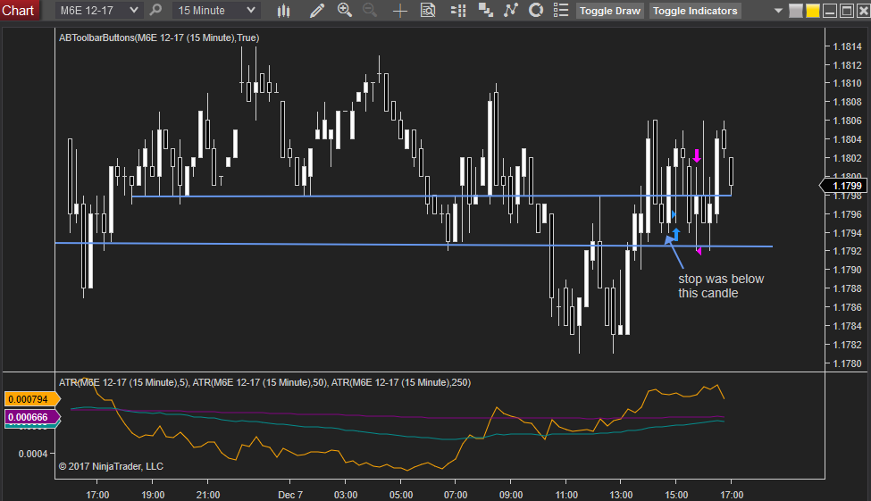Select the magenta down arrow marker

click(697, 155)
